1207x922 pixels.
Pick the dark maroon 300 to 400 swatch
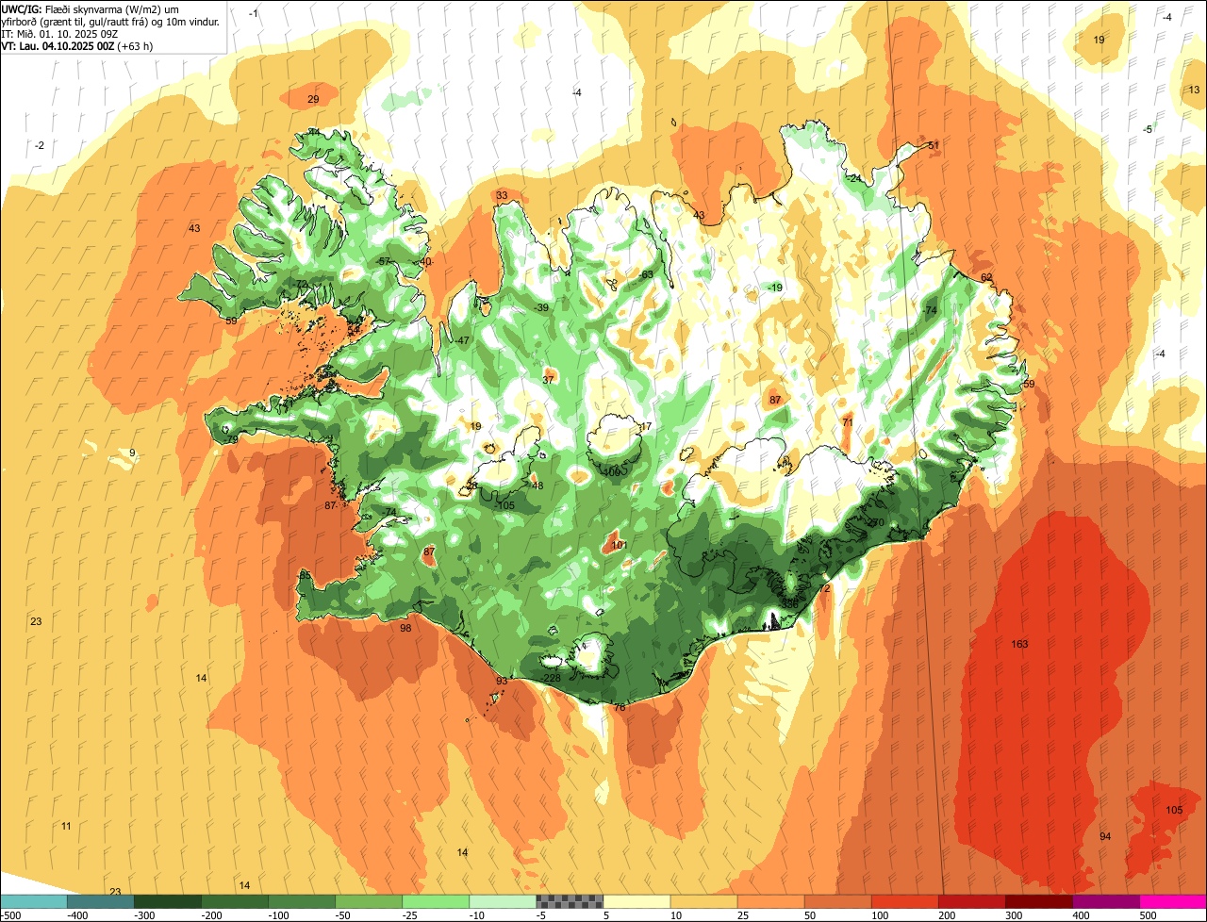point(1038,901)
